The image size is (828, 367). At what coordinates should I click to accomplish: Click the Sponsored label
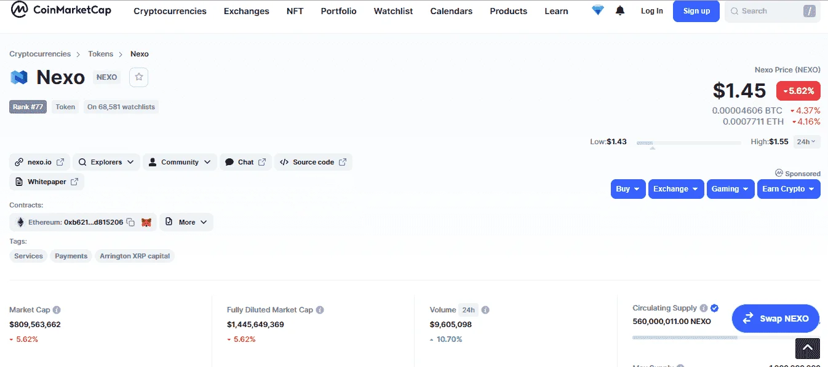point(798,174)
